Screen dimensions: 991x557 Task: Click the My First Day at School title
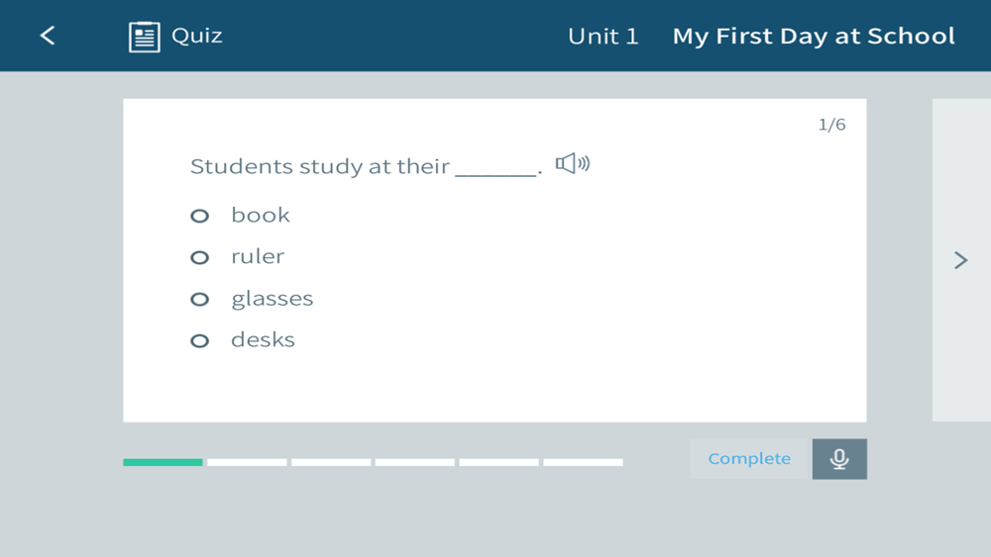pyautogui.click(x=814, y=37)
